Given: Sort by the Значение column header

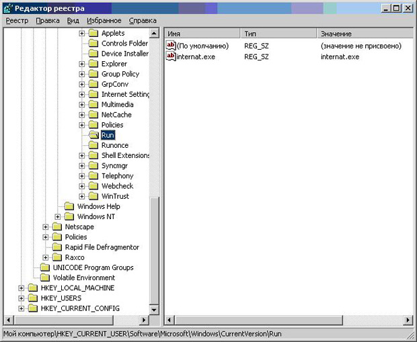Looking at the screenshot, I should (x=365, y=34).
